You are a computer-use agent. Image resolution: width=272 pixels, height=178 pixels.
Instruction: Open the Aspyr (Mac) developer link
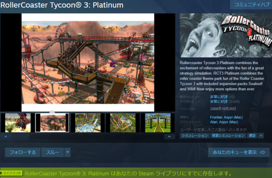pyautogui.click(x=233, y=117)
